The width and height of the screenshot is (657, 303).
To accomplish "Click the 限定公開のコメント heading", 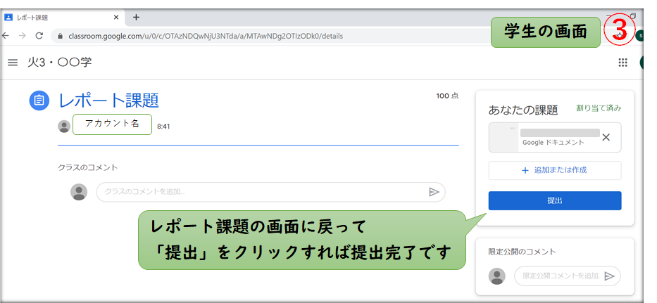I will (522, 252).
